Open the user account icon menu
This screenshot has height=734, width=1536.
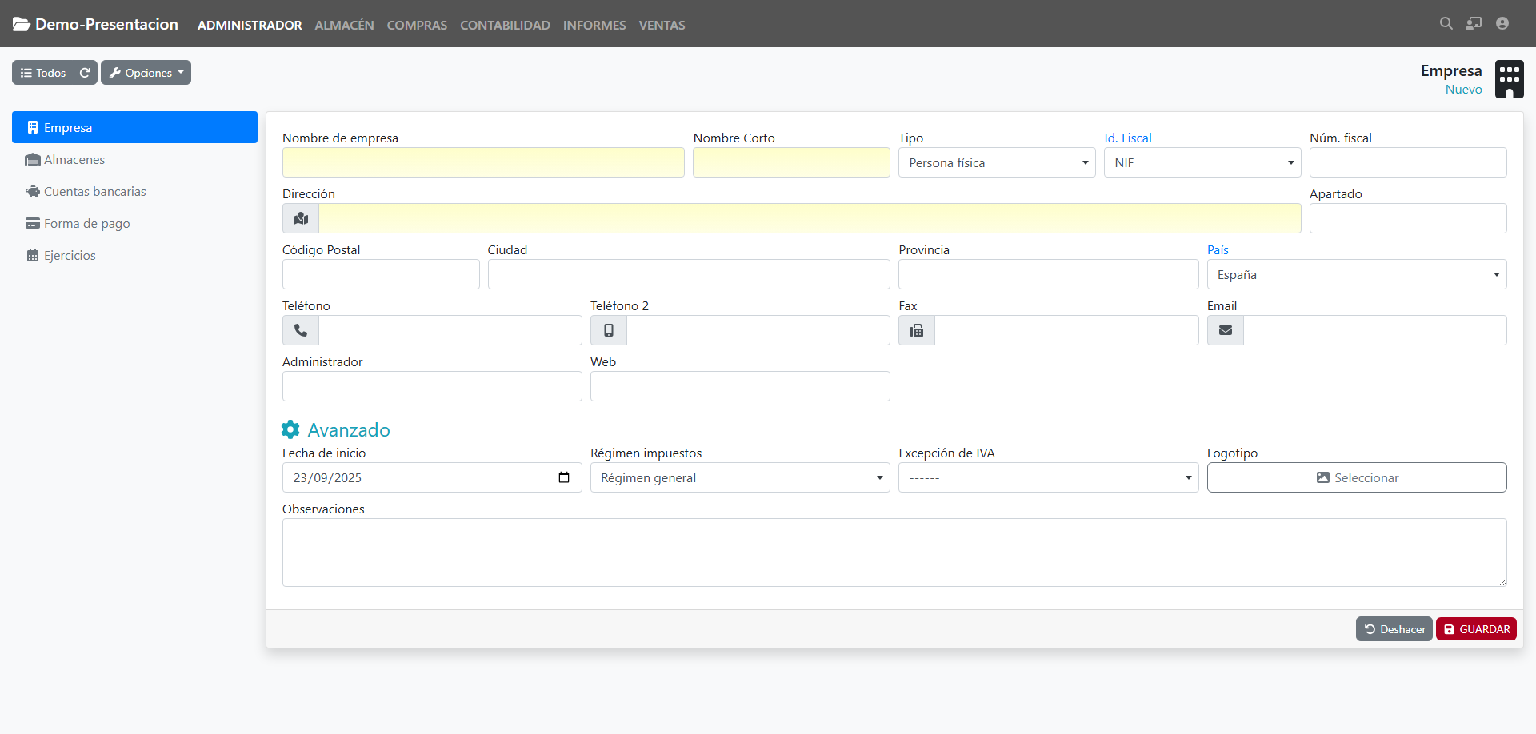tap(1502, 24)
